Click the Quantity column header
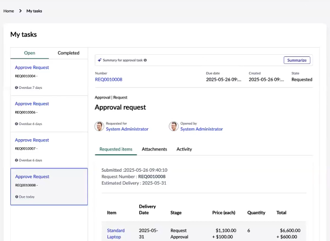 click(x=256, y=213)
